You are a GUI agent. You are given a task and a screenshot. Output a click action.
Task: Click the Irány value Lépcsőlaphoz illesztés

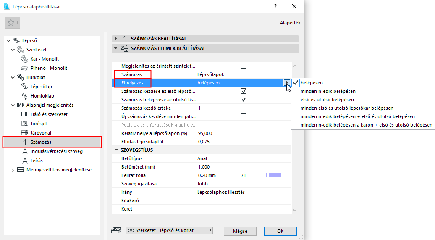(x=221, y=192)
